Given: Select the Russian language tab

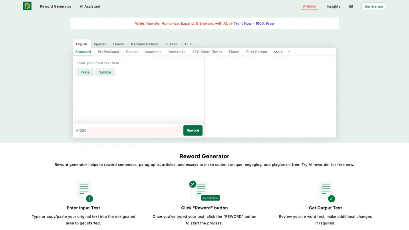Looking at the screenshot, I should [x=171, y=44].
